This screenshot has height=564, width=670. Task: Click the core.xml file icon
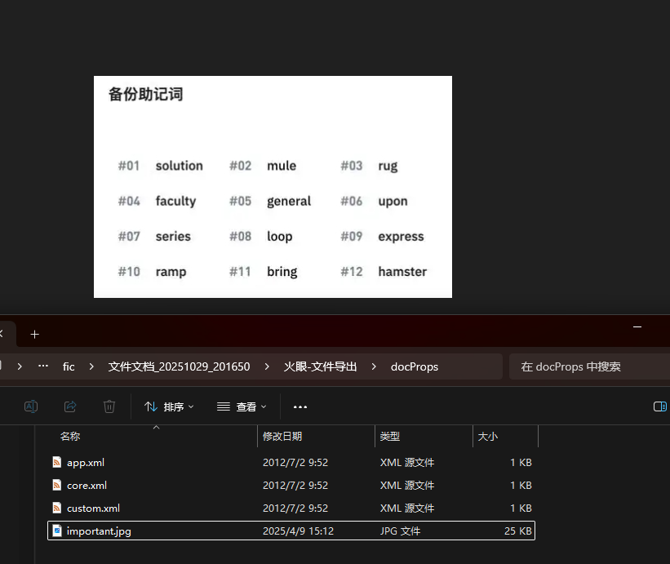56,485
